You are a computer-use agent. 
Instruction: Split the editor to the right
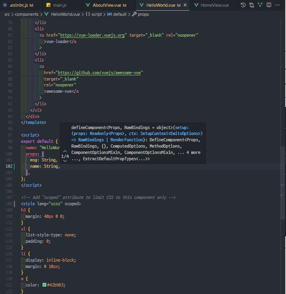(x=269, y=5)
